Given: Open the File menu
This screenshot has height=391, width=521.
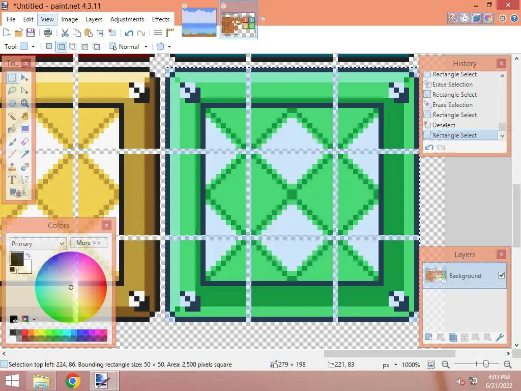Looking at the screenshot, I should 11,19.
